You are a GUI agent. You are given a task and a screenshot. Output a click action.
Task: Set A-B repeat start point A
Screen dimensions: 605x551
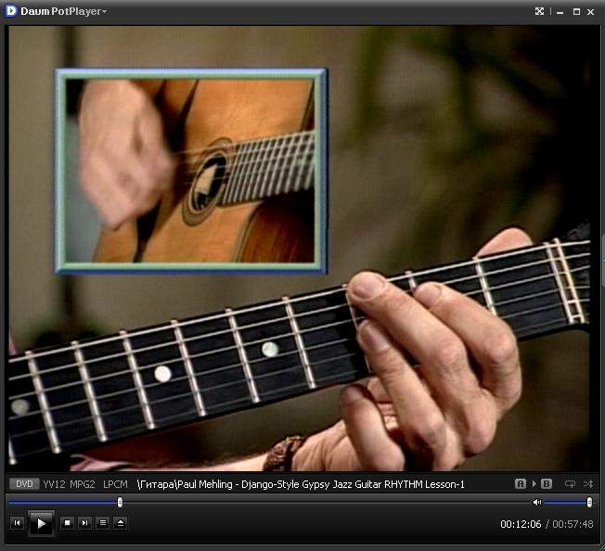click(521, 483)
